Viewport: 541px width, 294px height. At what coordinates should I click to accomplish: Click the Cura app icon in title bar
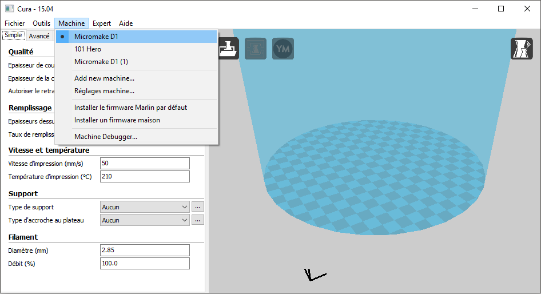9,9
